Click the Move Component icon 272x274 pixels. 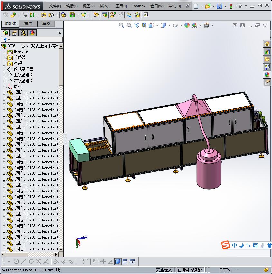point(51,15)
